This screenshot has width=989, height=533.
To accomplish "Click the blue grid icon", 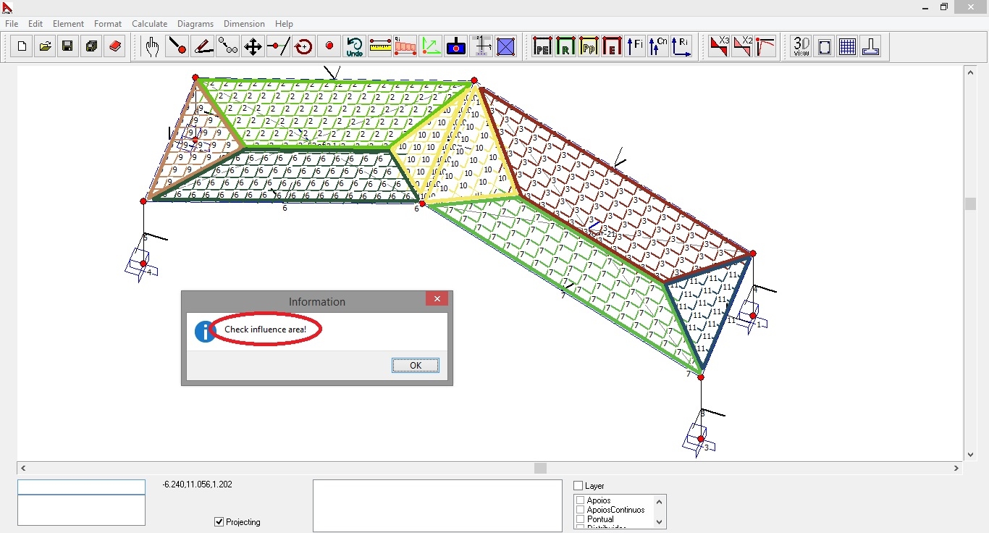I will (x=847, y=47).
